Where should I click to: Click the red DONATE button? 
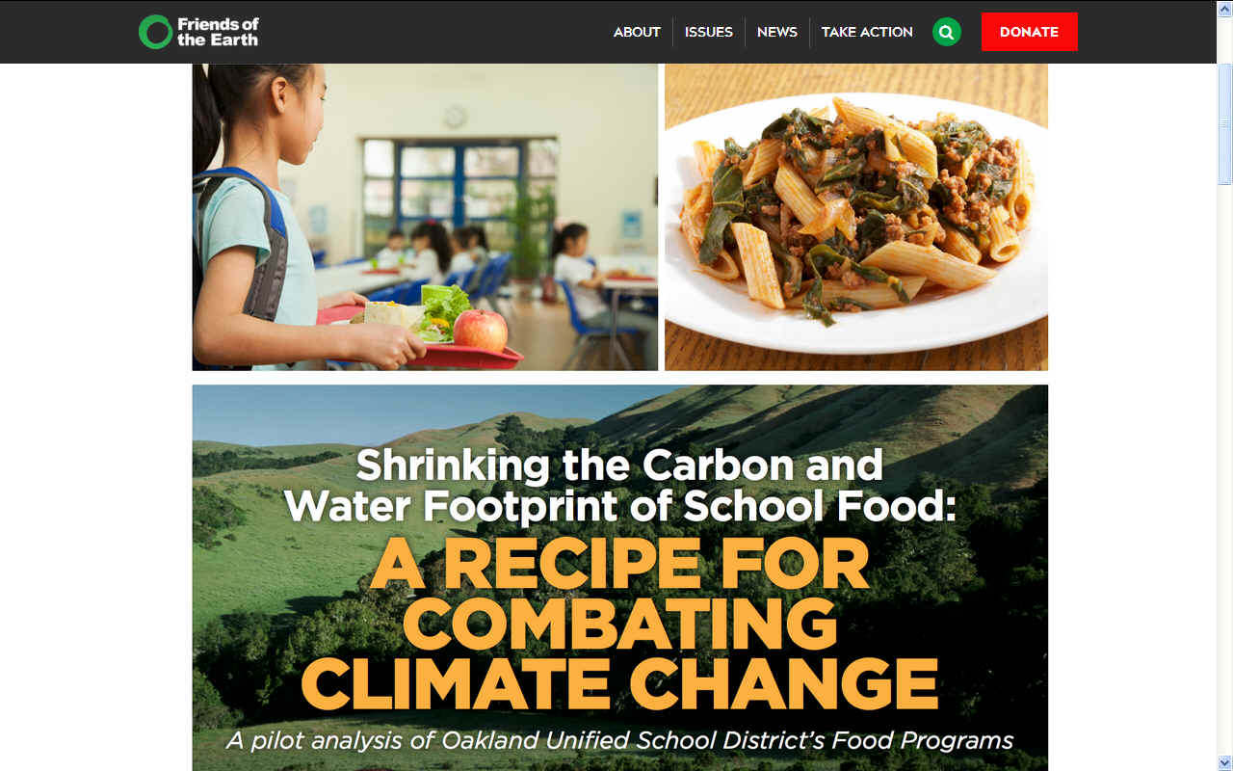1029,32
